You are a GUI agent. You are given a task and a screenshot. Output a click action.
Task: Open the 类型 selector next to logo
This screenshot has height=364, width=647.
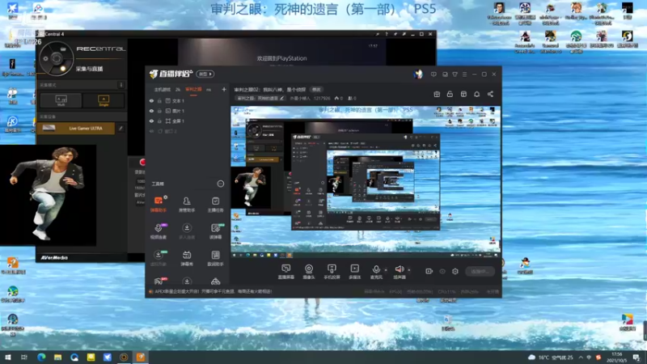tap(205, 74)
